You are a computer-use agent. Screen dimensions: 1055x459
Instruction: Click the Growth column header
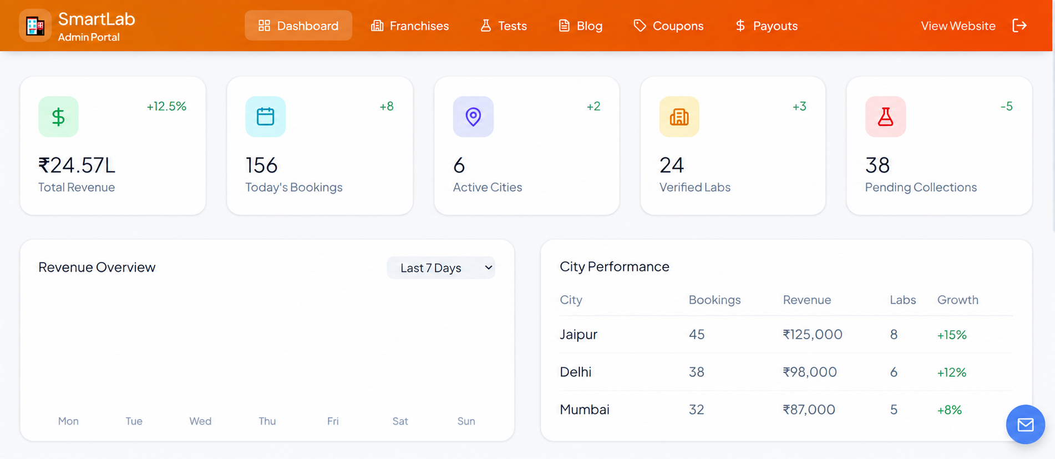click(x=958, y=300)
